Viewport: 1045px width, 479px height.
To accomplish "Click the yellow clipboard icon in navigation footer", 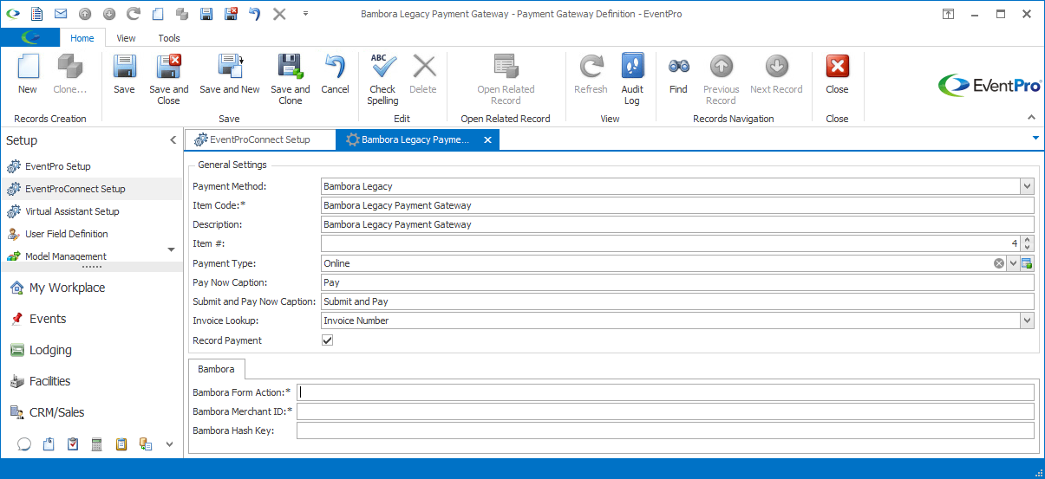I will tap(121, 444).
